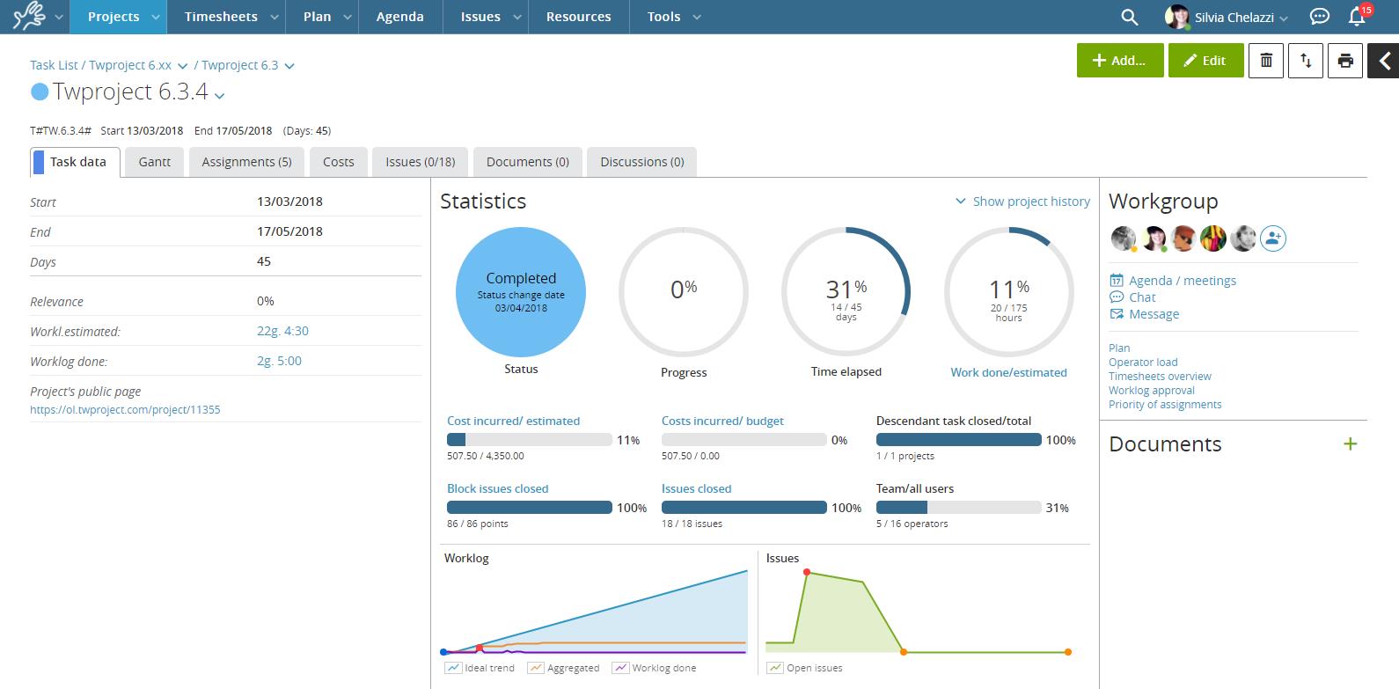This screenshot has width=1399, height=689.
Task: Toggle Open issues legend checkbox
Action: tap(774, 668)
